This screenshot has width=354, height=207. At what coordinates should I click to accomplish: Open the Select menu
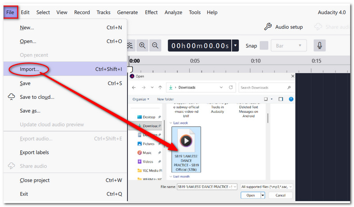(x=43, y=12)
